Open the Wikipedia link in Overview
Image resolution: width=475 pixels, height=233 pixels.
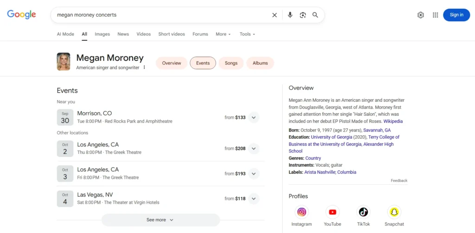coord(393,121)
